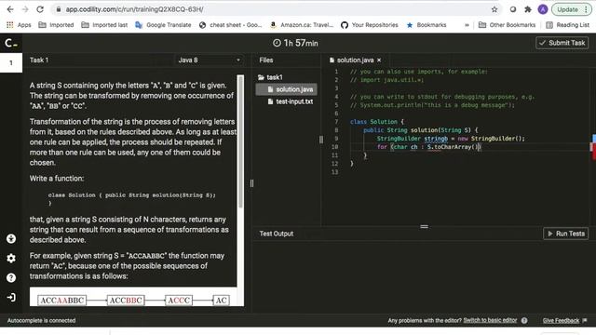Open the help question mark icon
The image size is (596, 335).
[11, 277]
